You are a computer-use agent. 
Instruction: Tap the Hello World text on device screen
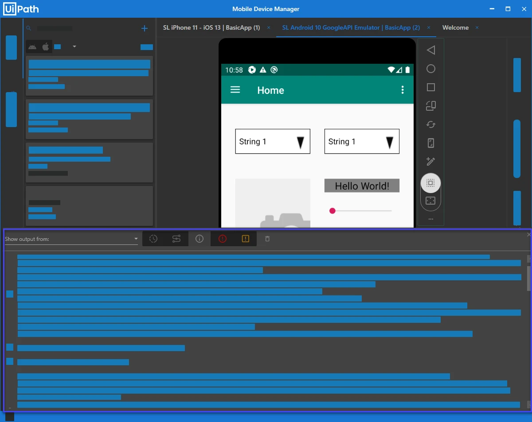coord(362,186)
